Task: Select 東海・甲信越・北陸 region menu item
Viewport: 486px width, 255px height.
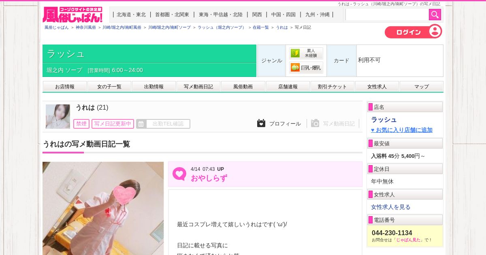Action: click(x=220, y=15)
